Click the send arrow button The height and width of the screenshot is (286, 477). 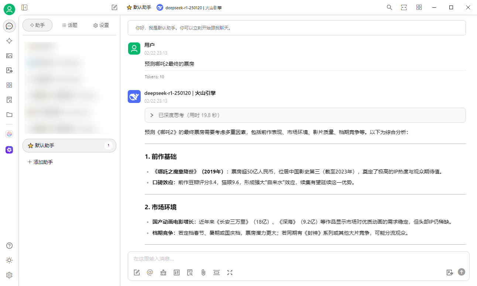[461, 272]
